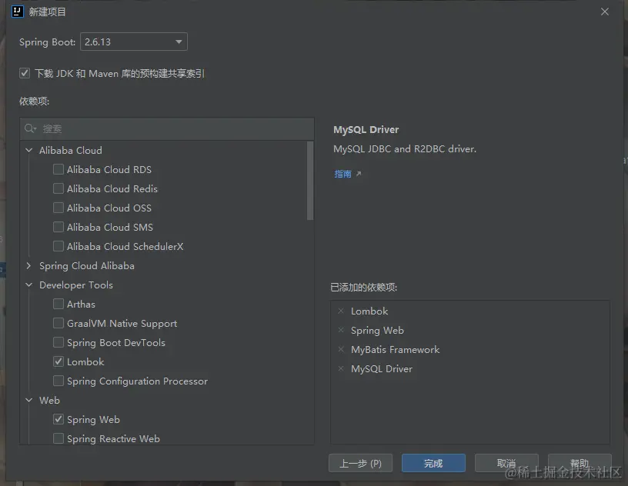Check Spring Reactive Web dependency
Viewport: 628px width, 486px height.
58,438
